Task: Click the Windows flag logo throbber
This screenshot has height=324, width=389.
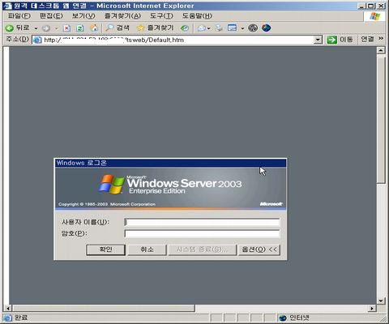Action: tap(374, 16)
